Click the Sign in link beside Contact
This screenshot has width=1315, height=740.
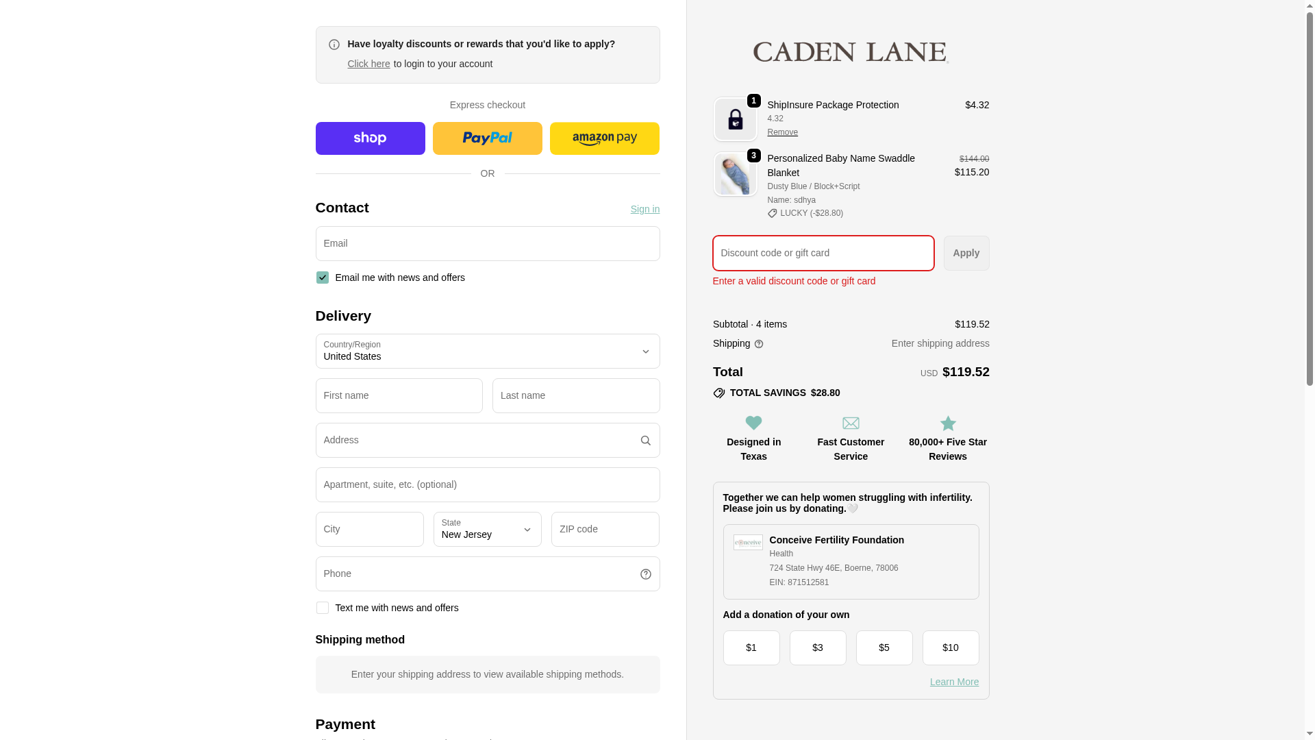[644, 209]
